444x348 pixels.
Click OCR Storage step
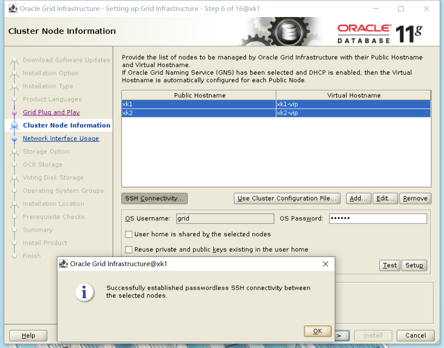pos(43,165)
